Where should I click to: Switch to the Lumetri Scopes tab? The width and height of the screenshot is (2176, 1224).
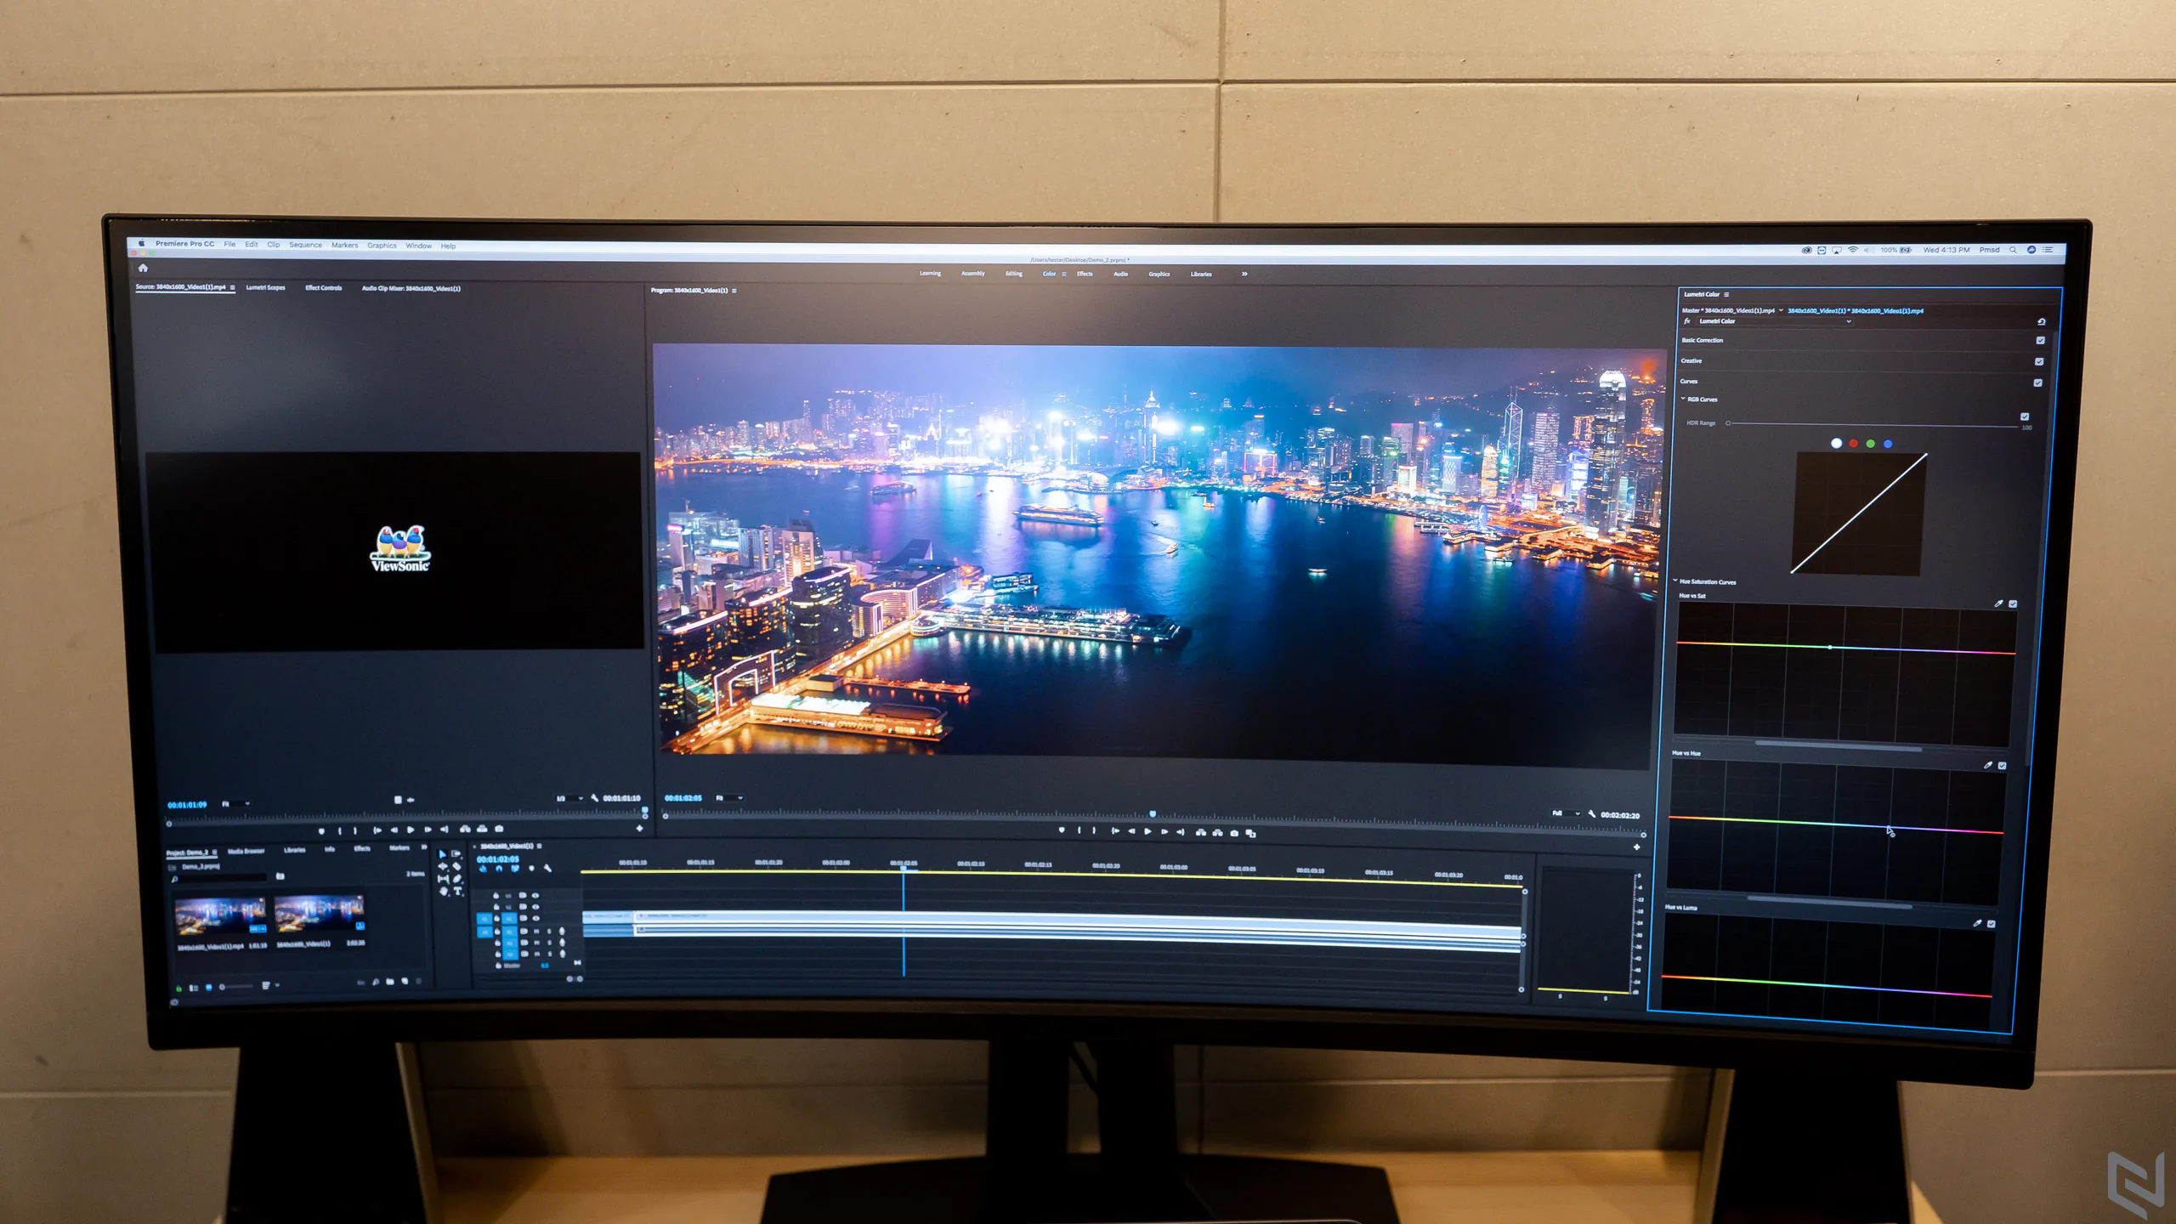265,287
